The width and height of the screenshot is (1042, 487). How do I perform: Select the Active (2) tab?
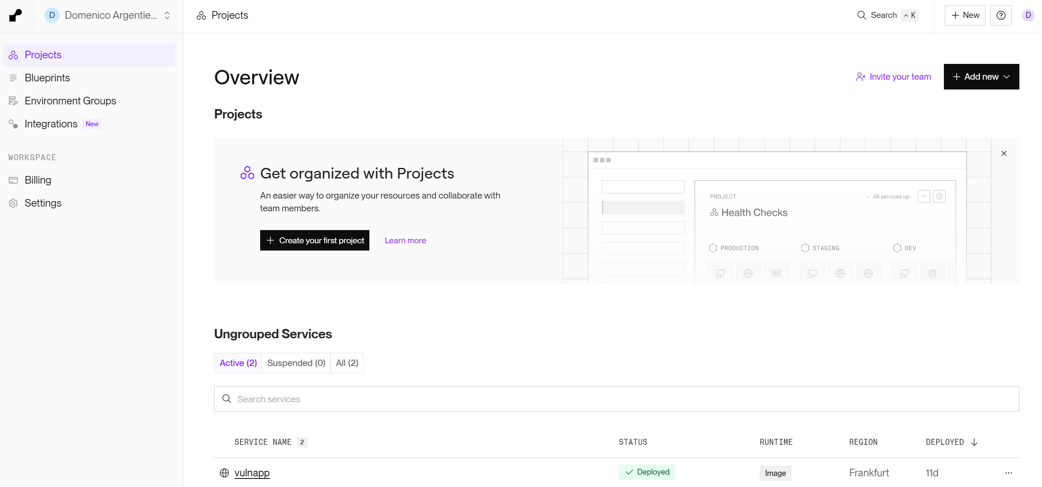[x=238, y=363]
